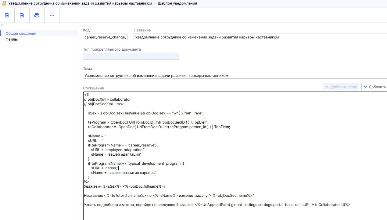Click into the Код input field

pos(105,37)
